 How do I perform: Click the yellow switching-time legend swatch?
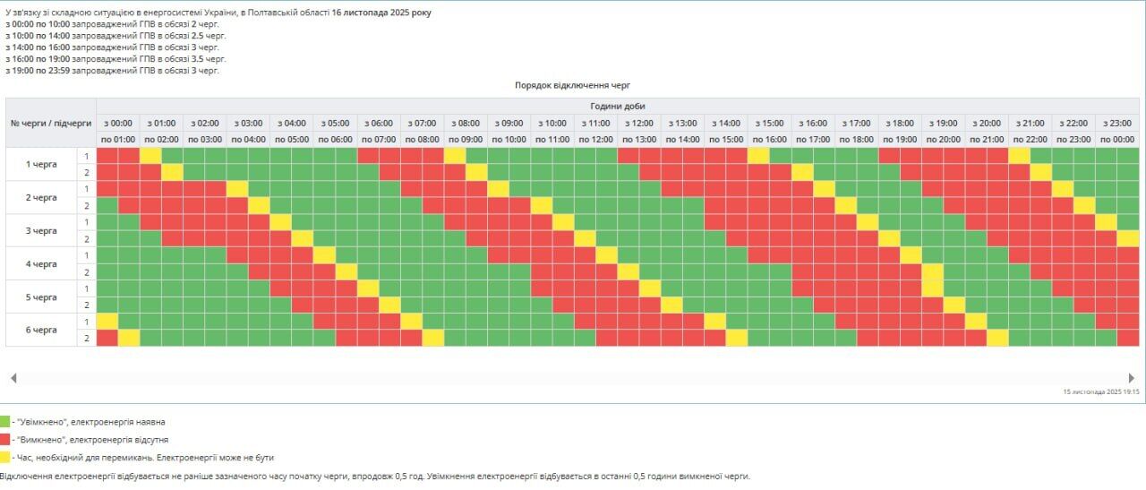point(4,457)
